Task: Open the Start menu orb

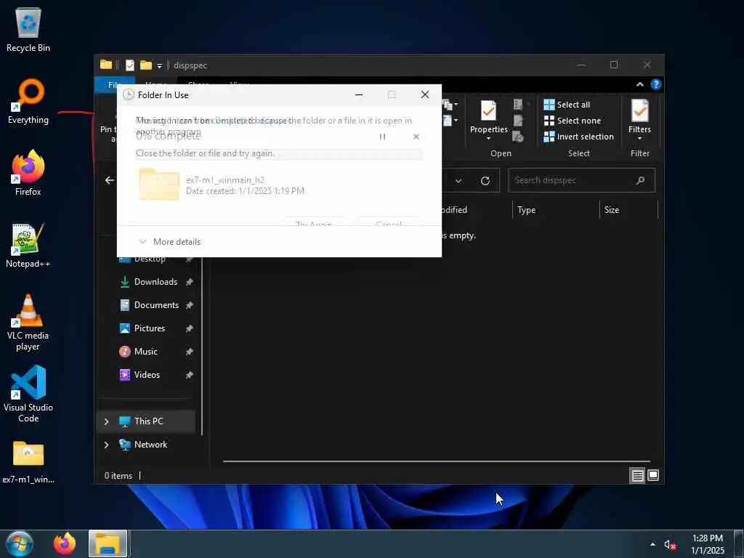Action: click(20, 543)
